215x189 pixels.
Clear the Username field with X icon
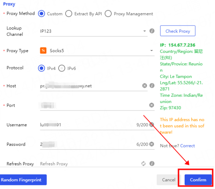[x=152, y=124]
